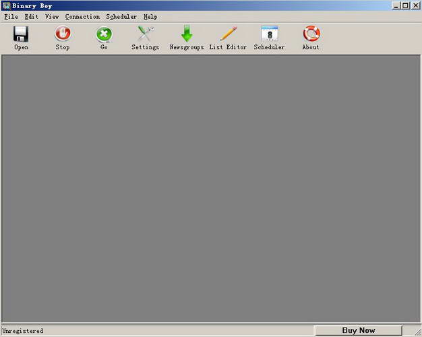Open the View menu
422x337 pixels.
(52, 17)
